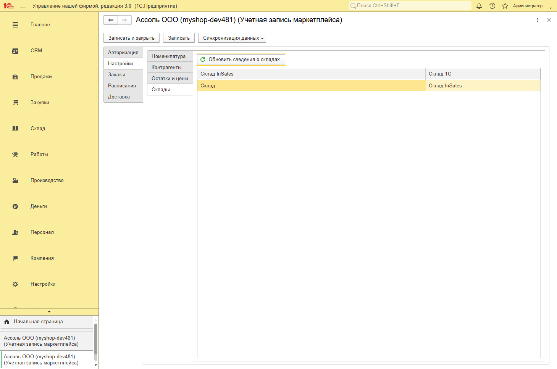The width and height of the screenshot is (557, 369).
Task: Click the Персонал people icon
Action: (x=15, y=232)
